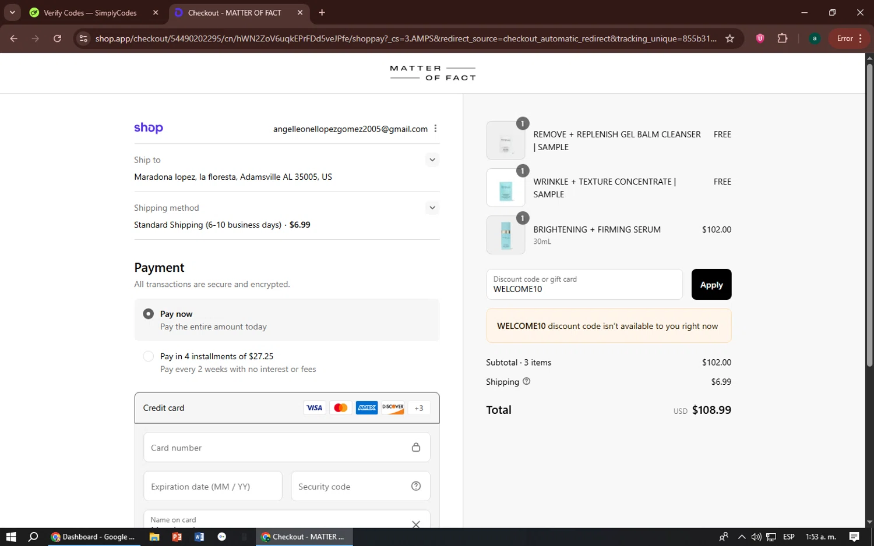Select Pay in 4 installments option
The image size is (874, 546).
(x=149, y=356)
